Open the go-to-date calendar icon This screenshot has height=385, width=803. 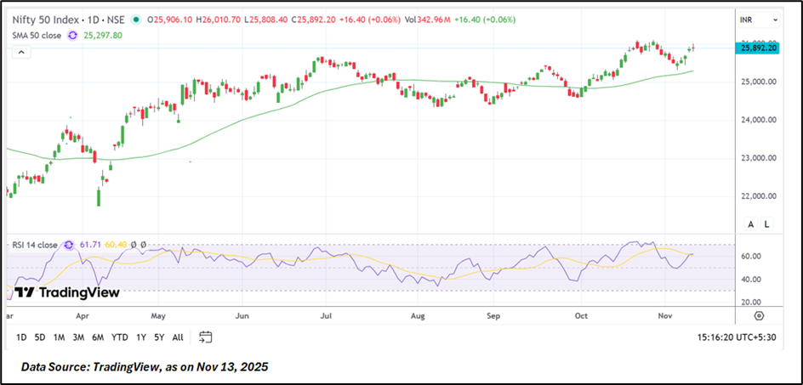[205, 337]
